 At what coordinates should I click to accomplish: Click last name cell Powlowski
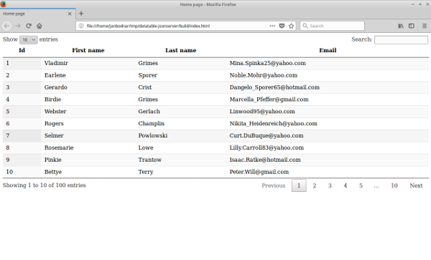tap(153, 135)
